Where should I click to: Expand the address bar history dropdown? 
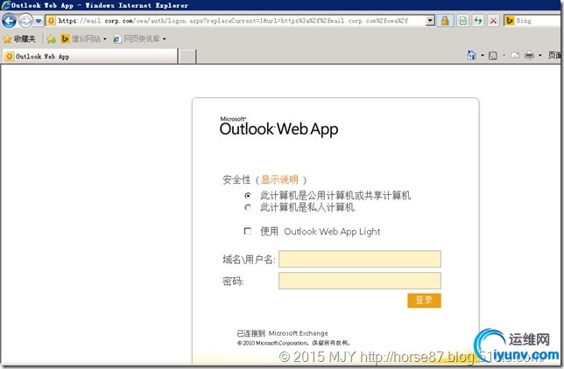430,21
